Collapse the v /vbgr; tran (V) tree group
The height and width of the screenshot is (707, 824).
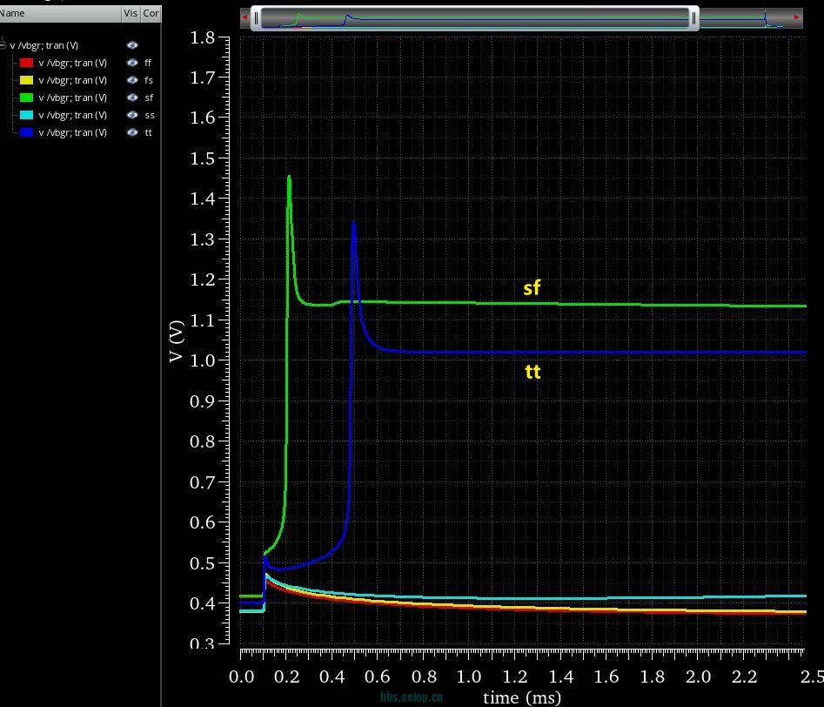click(x=3, y=45)
